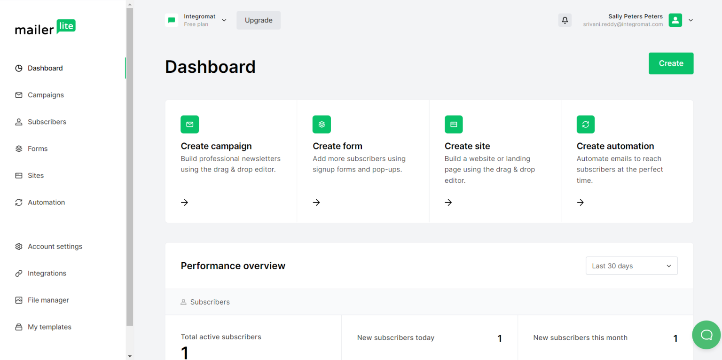
Task: Open File manager via its image icon
Action: tap(18, 300)
